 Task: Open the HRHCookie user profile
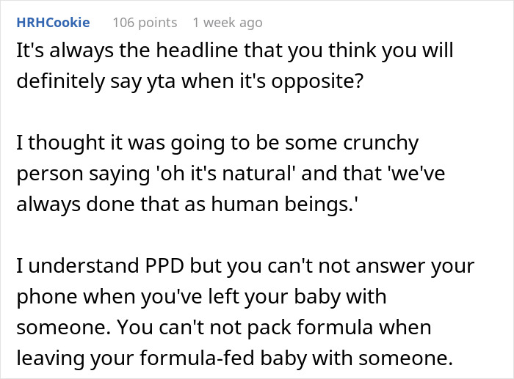(x=51, y=23)
